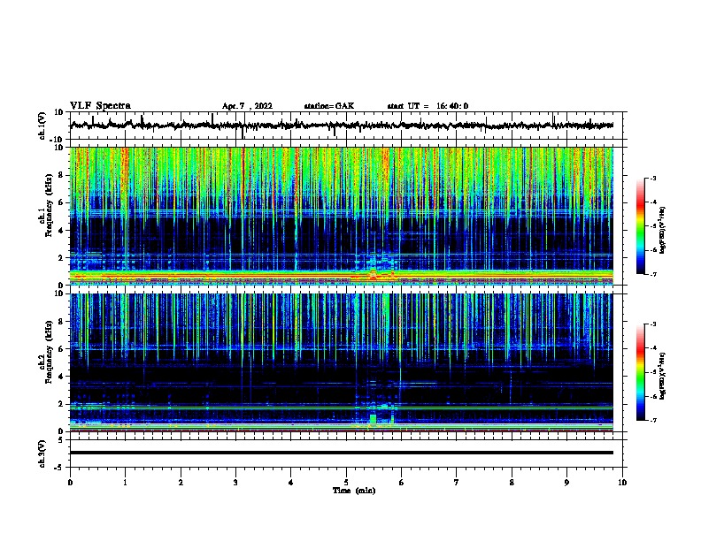The image size is (701, 541).
Task: Click time axis tick label "0"
Action: 70,483
